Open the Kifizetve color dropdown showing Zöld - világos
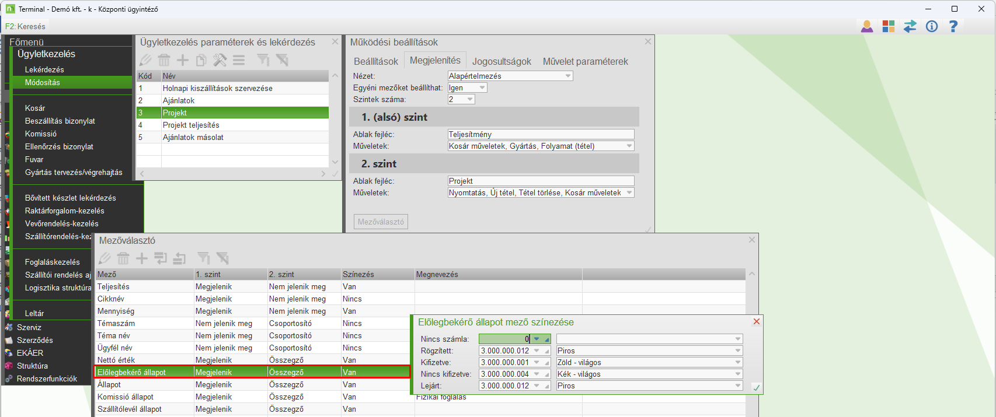Viewport: 996px width, 417px height. point(737,363)
